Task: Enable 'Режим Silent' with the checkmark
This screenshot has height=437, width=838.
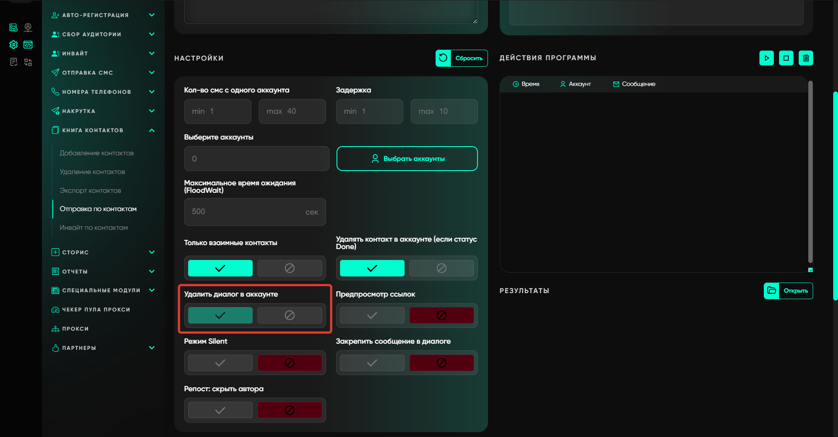Action: point(220,363)
